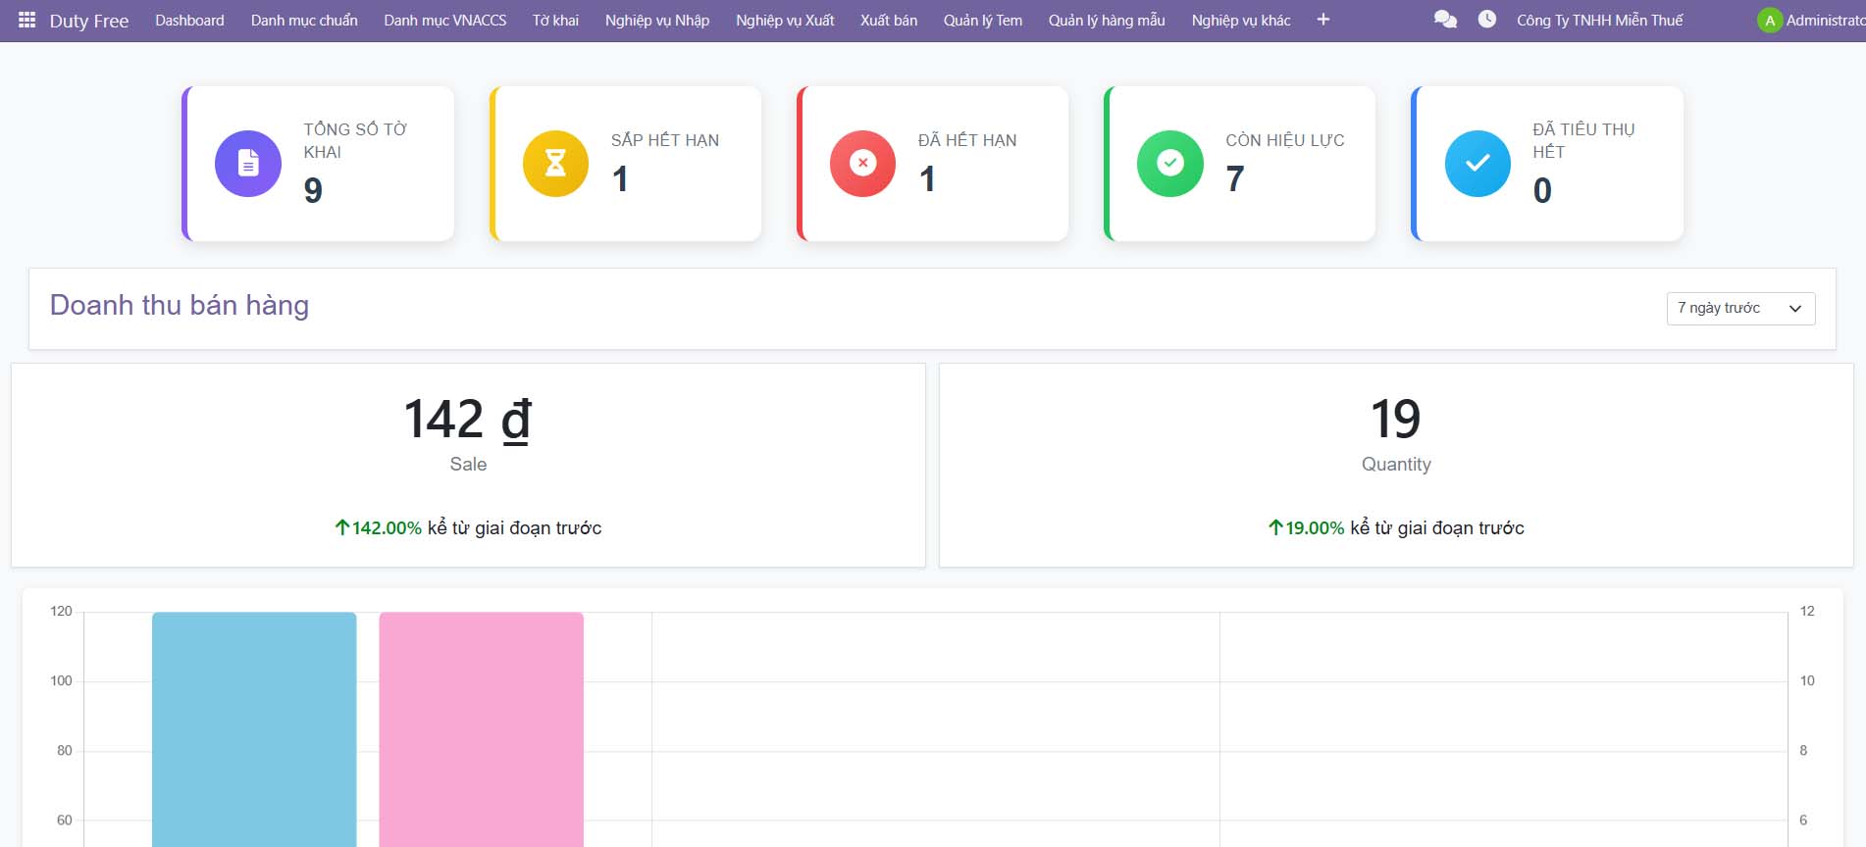Click the red expired X icon

[x=862, y=164]
